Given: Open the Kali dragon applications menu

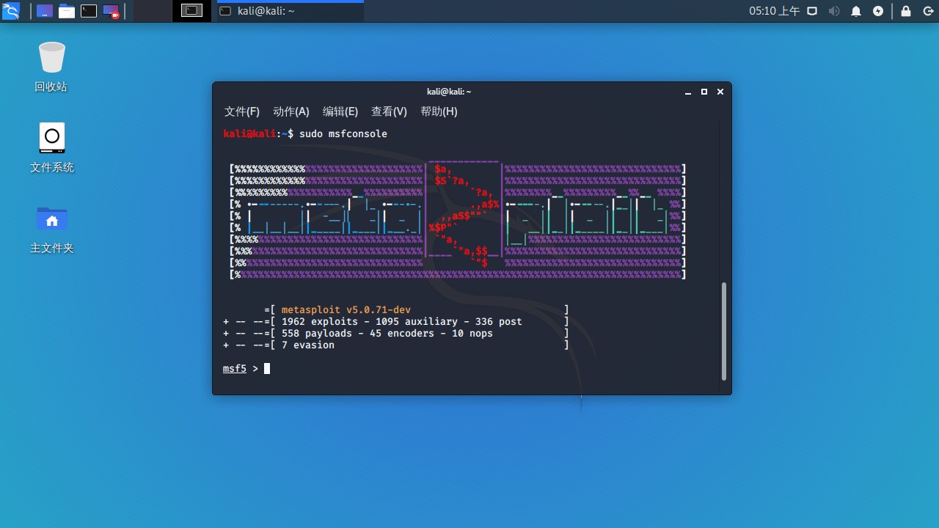Looking at the screenshot, I should 11,11.
